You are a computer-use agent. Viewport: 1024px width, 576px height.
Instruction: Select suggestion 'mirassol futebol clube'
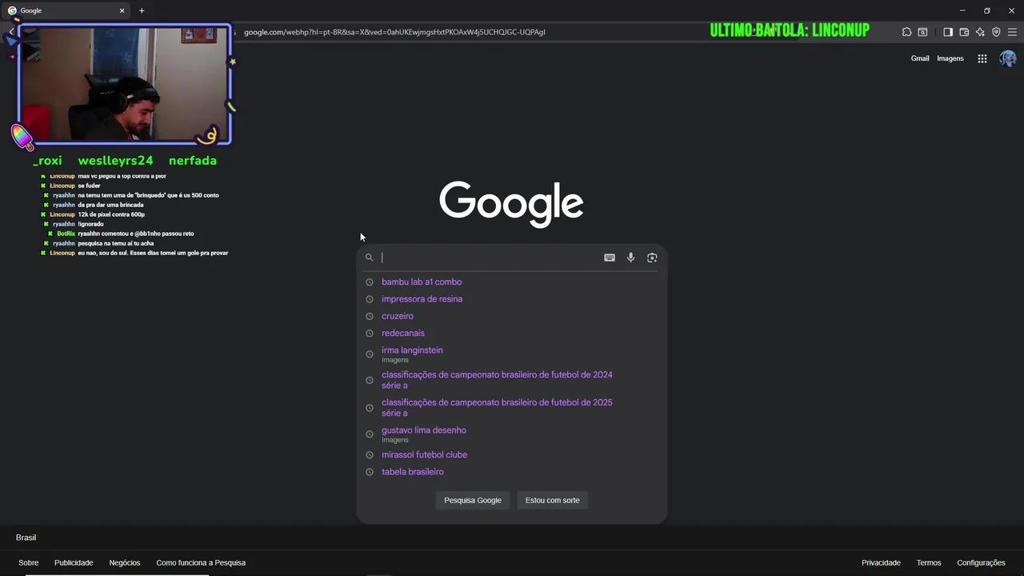(x=511, y=454)
